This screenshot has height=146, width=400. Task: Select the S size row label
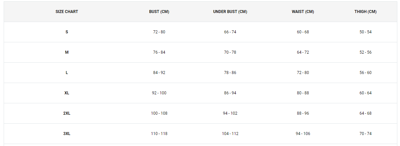click(x=67, y=32)
